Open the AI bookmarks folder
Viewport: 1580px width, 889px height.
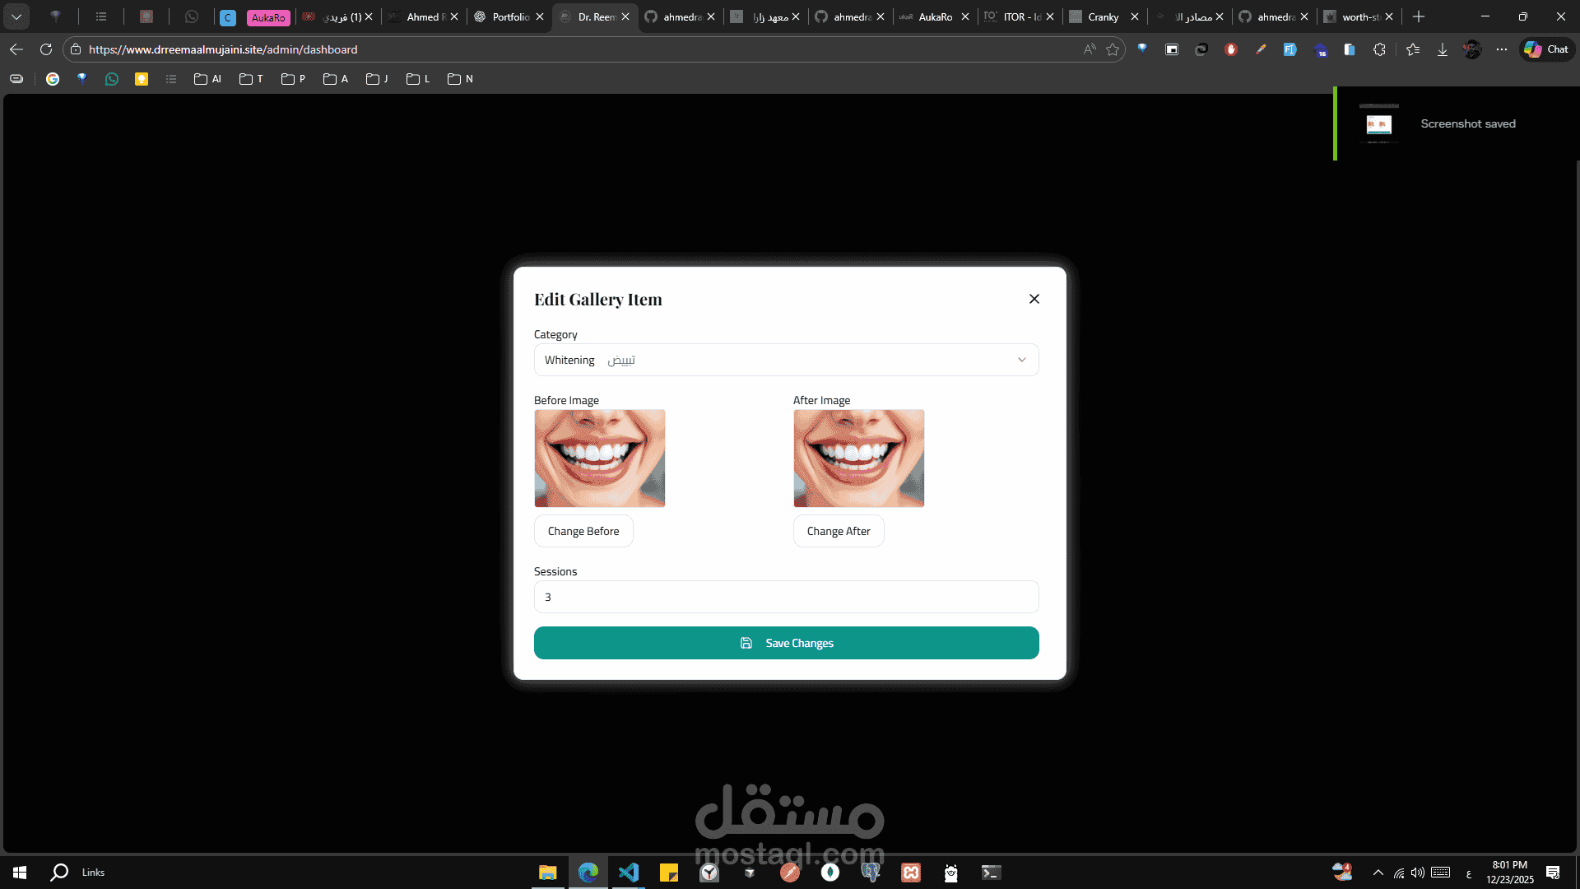[x=207, y=79]
